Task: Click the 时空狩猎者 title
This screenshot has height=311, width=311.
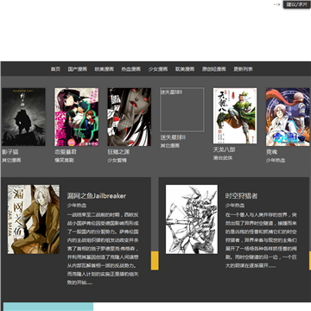Action: pyautogui.click(x=241, y=196)
